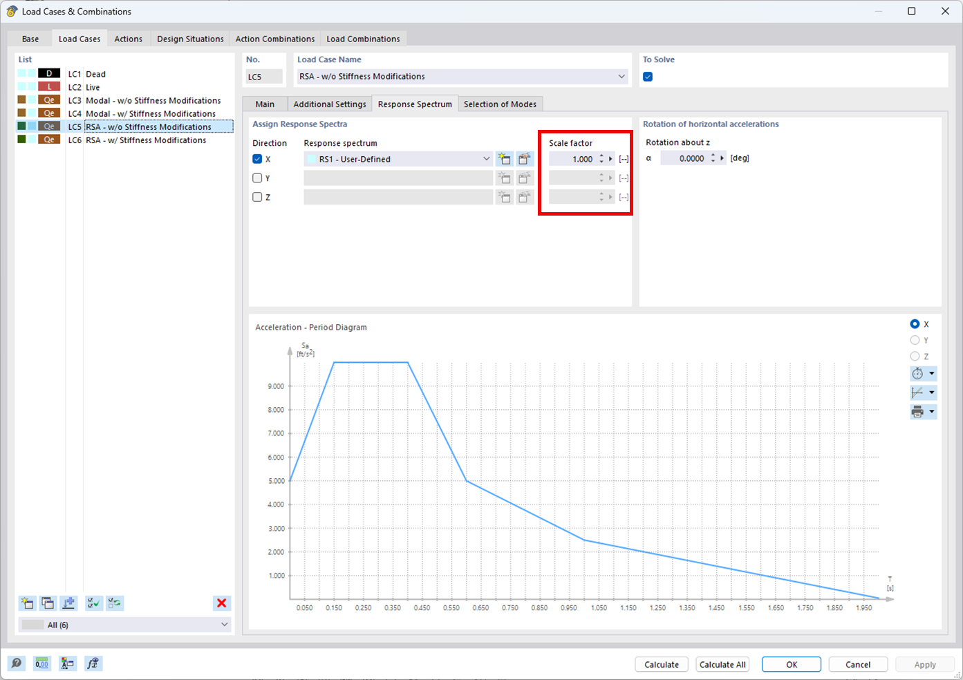Edit the RS1 response spectrum

(525, 158)
